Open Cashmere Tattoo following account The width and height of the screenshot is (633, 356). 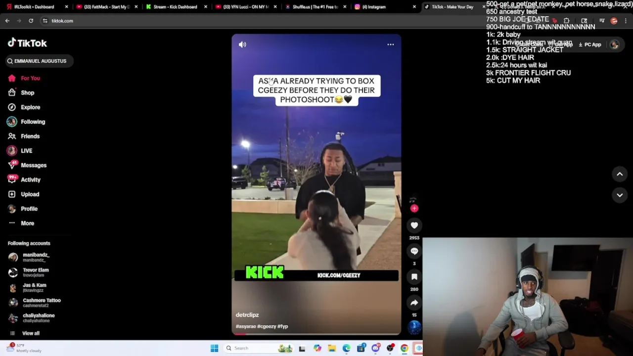tap(35, 303)
